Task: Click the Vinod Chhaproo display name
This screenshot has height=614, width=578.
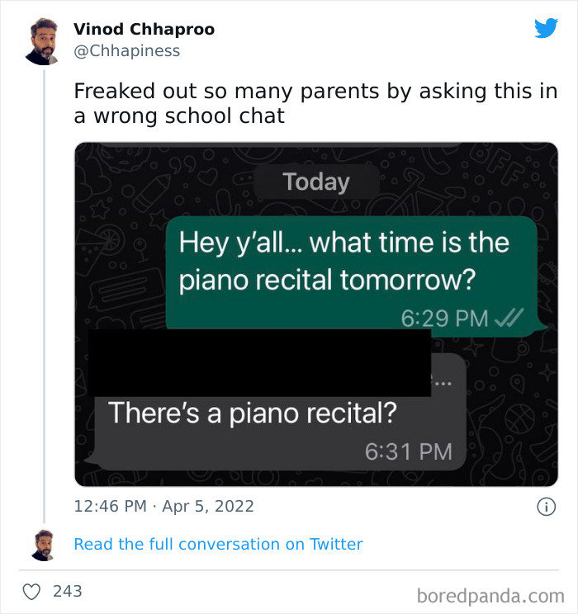Action: 144,29
